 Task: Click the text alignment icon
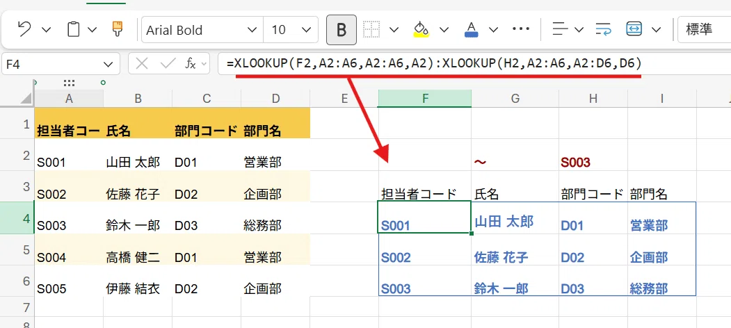[x=560, y=29]
